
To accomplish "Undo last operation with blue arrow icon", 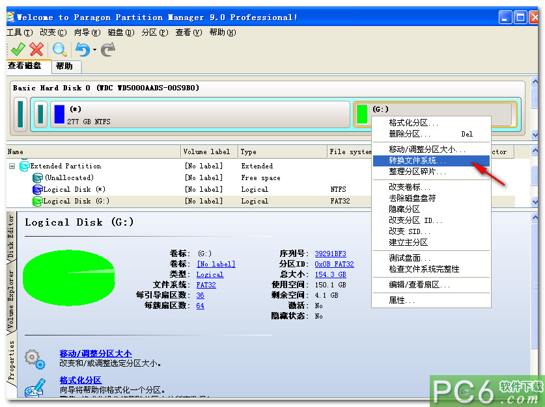I will click(84, 49).
